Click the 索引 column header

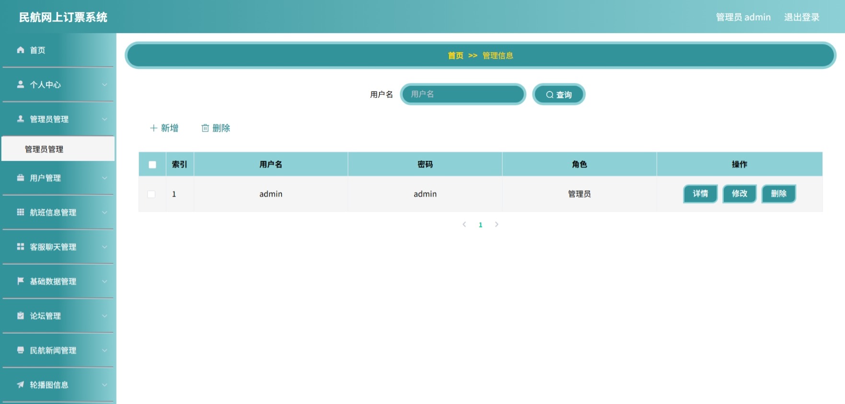point(180,164)
